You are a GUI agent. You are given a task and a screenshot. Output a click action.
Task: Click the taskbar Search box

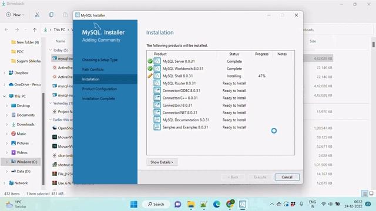coord(156,204)
